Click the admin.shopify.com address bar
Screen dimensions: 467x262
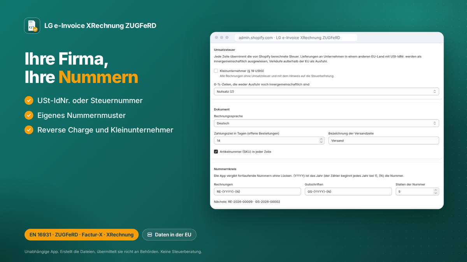tap(296, 38)
